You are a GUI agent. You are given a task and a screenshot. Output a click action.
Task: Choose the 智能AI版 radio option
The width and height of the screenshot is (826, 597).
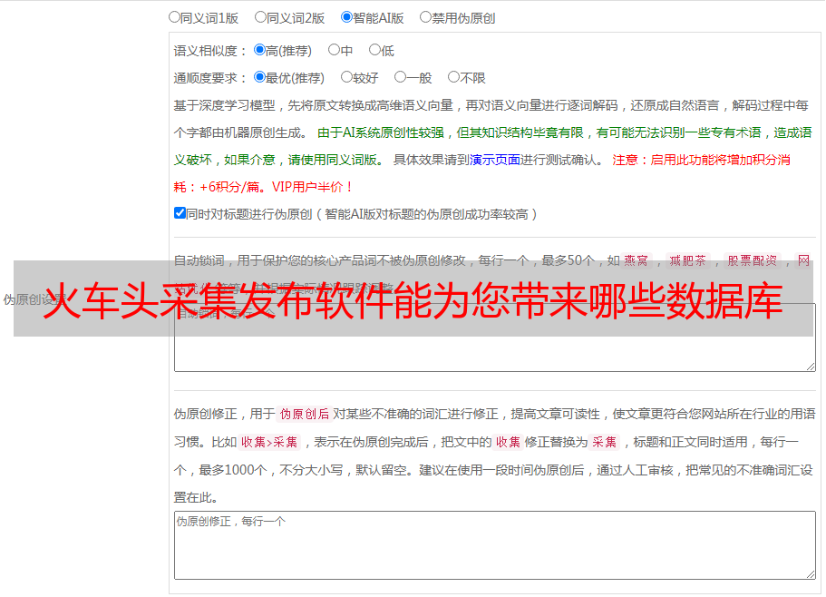[x=346, y=17]
